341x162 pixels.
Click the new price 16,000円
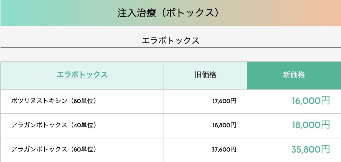pyautogui.click(x=311, y=101)
